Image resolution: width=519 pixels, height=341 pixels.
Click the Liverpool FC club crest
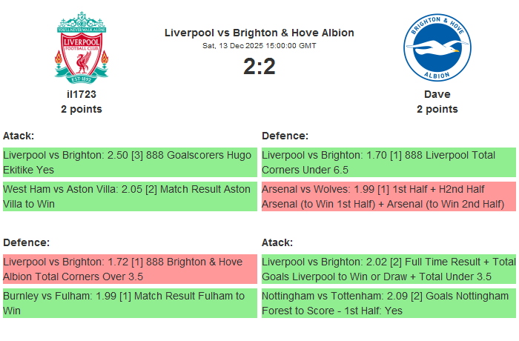coord(82,46)
